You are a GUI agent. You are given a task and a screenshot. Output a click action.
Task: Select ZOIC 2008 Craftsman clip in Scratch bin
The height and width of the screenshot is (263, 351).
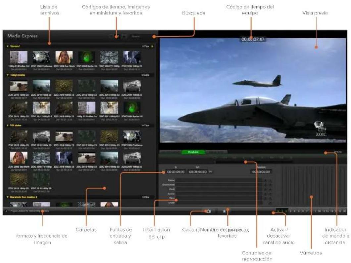(41, 57)
